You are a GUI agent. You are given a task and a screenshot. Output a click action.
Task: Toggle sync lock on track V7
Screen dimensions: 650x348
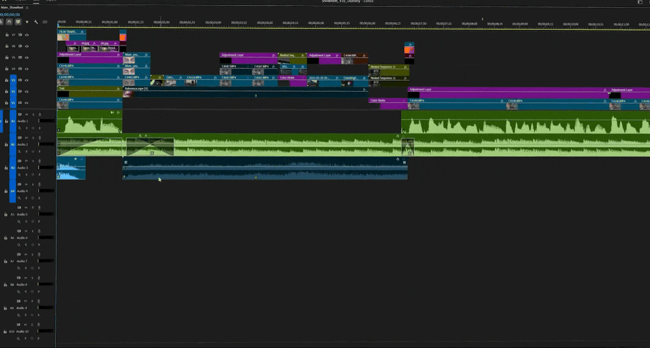[20, 35]
